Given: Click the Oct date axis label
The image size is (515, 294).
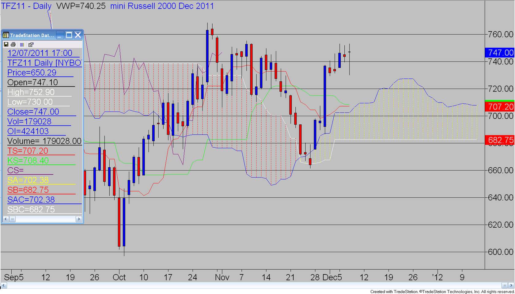Looking at the screenshot, I should (x=119, y=277).
